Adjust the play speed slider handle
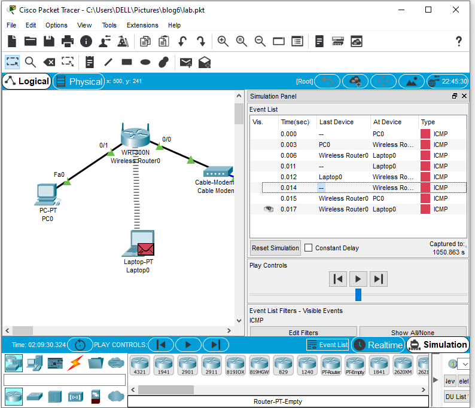The width and height of the screenshot is (475, 408). [358, 295]
